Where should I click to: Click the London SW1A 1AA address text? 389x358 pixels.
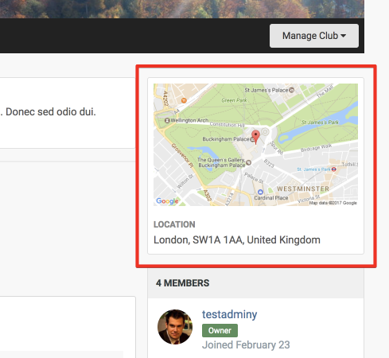pyautogui.click(x=237, y=240)
